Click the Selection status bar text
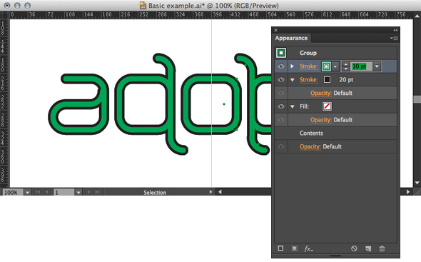Viewport: 421px width, 262px height. coord(155,193)
